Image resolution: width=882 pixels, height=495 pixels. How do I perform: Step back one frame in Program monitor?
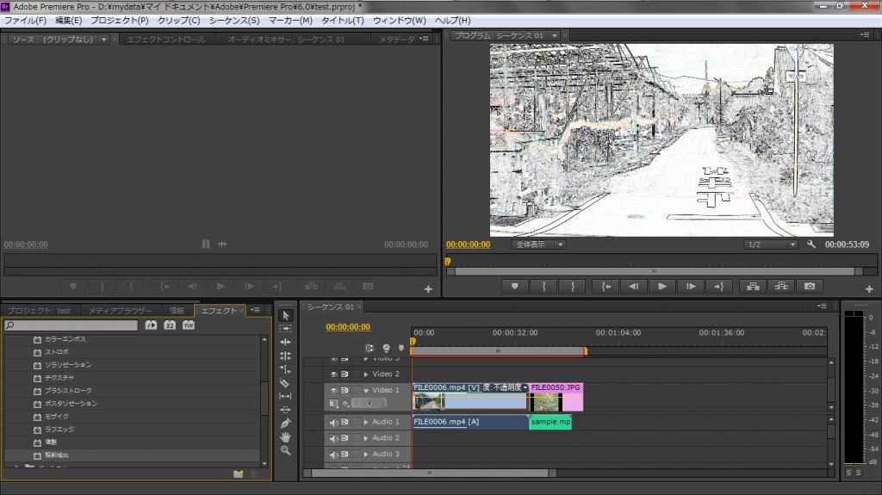633,287
